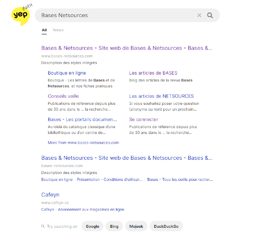263x234 pixels.
Task: Click the magnifying glass search icon
Action: [210, 15]
